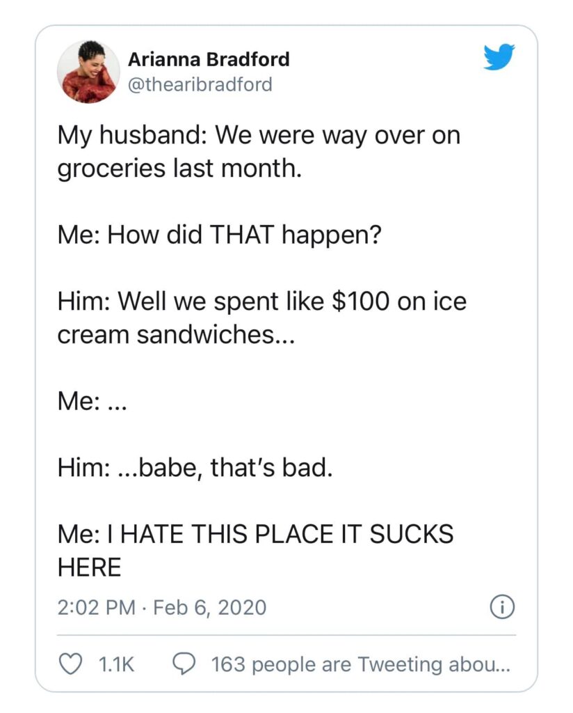This screenshot has width=573, height=713.
Task: Click the 'Him: ...babe, that's bad.' line
Action: click(x=195, y=468)
